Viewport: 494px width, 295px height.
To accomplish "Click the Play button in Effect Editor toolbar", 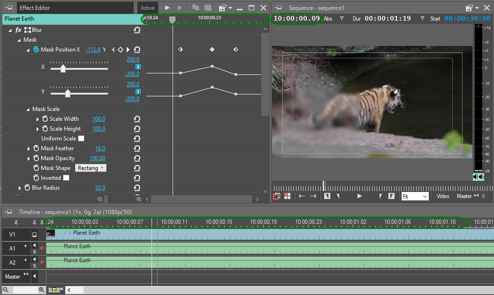I will tap(167, 8).
